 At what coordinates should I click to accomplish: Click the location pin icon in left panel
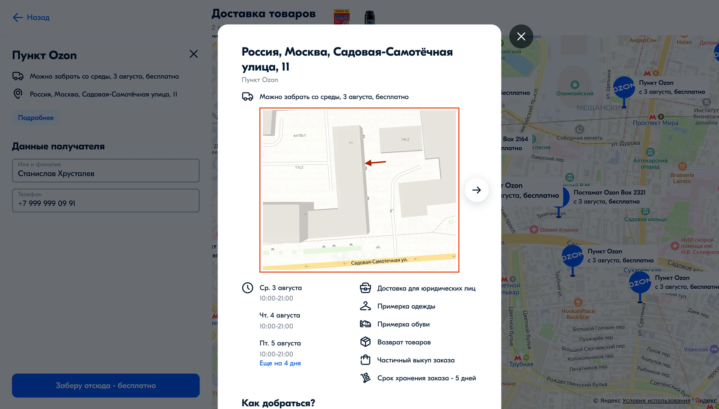pyautogui.click(x=18, y=94)
